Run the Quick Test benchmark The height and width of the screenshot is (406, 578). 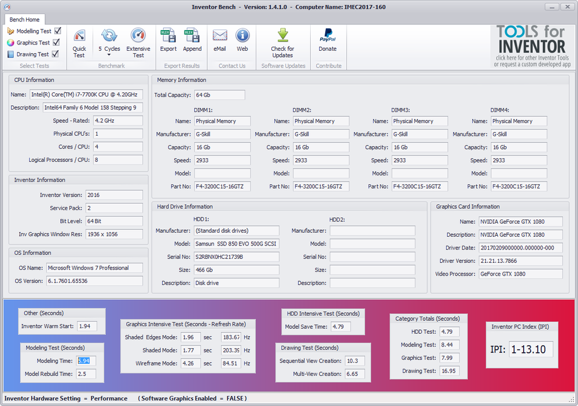79,43
